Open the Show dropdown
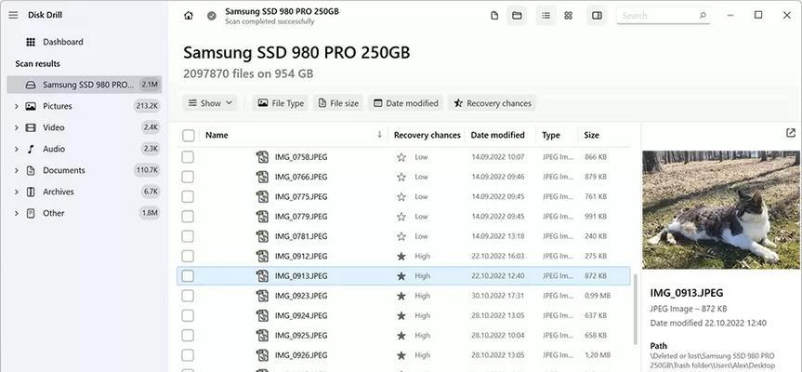This screenshot has height=372, width=802. tap(210, 103)
